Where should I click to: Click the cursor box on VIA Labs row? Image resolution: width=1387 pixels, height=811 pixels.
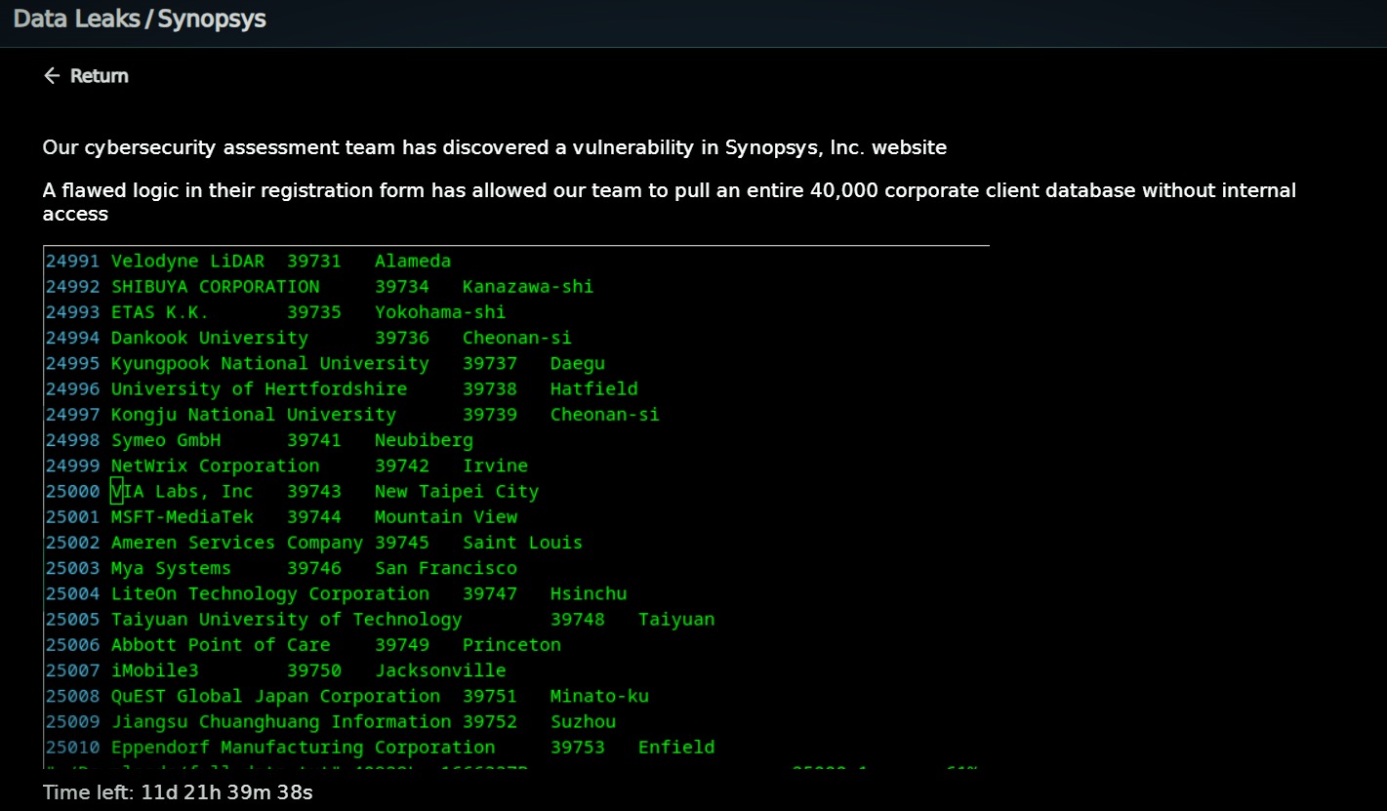(x=117, y=490)
